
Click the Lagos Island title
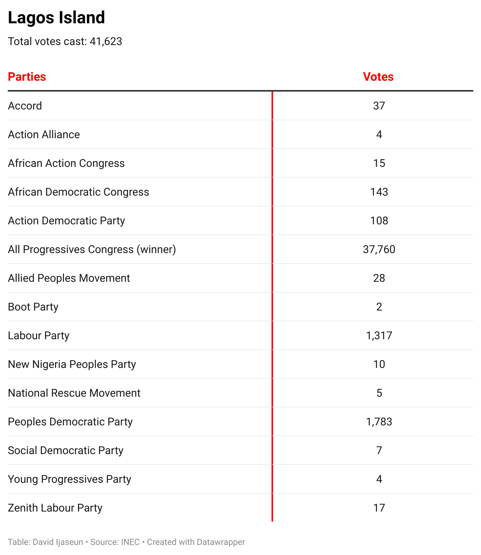pos(57,18)
